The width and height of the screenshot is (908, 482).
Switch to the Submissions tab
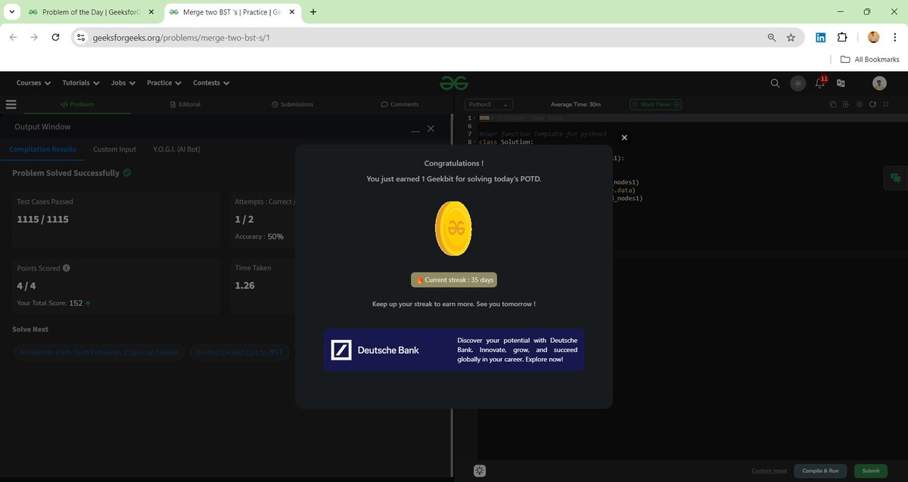click(x=292, y=104)
